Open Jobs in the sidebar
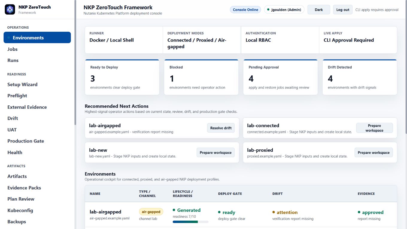The width and height of the screenshot is (407, 229). coord(13,49)
